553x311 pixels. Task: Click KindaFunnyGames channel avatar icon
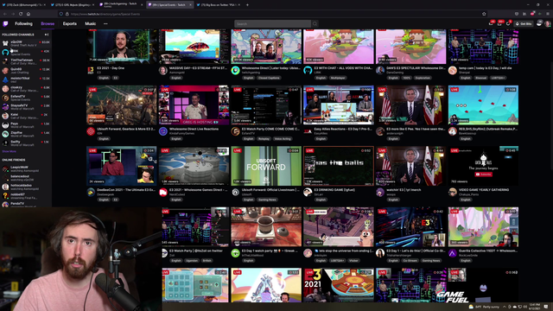[163, 131]
